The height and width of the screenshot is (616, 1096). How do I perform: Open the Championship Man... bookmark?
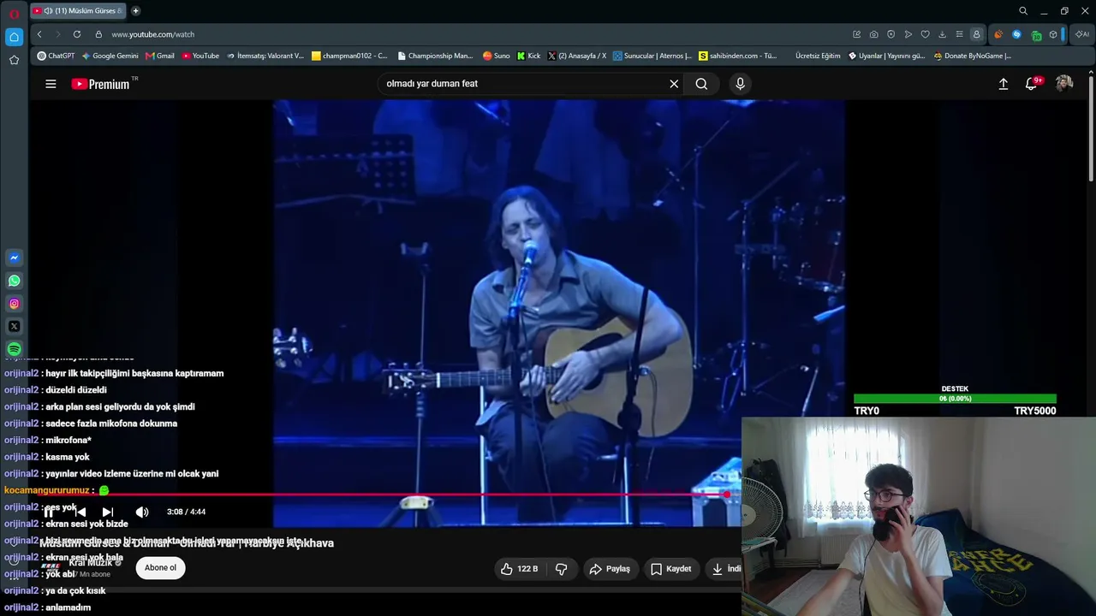[x=436, y=56]
